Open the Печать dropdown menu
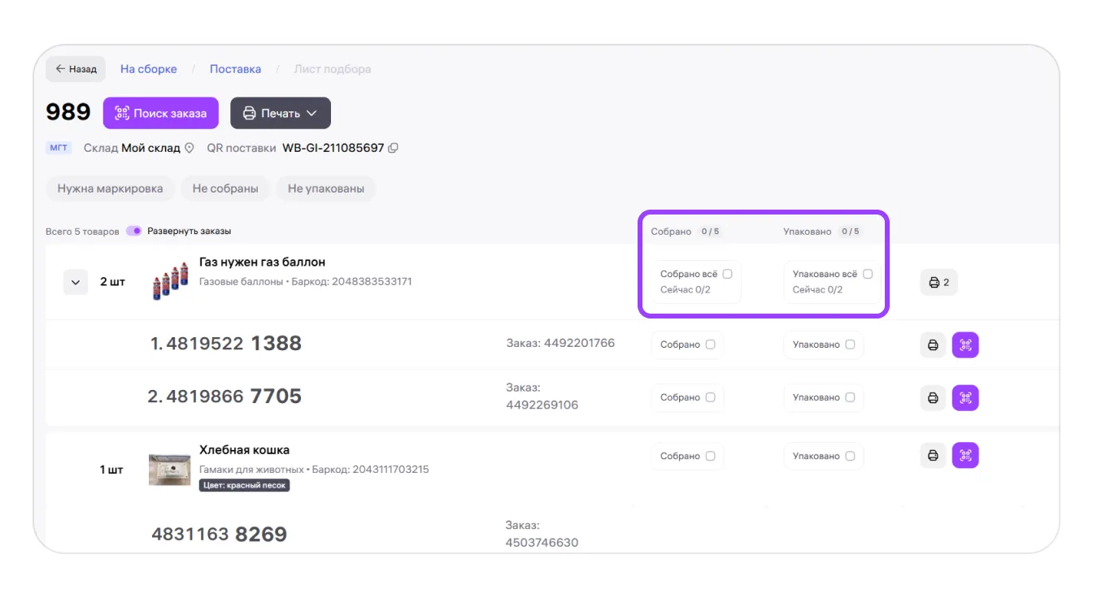Viewport: 1093px width, 598px height. [280, 114]
